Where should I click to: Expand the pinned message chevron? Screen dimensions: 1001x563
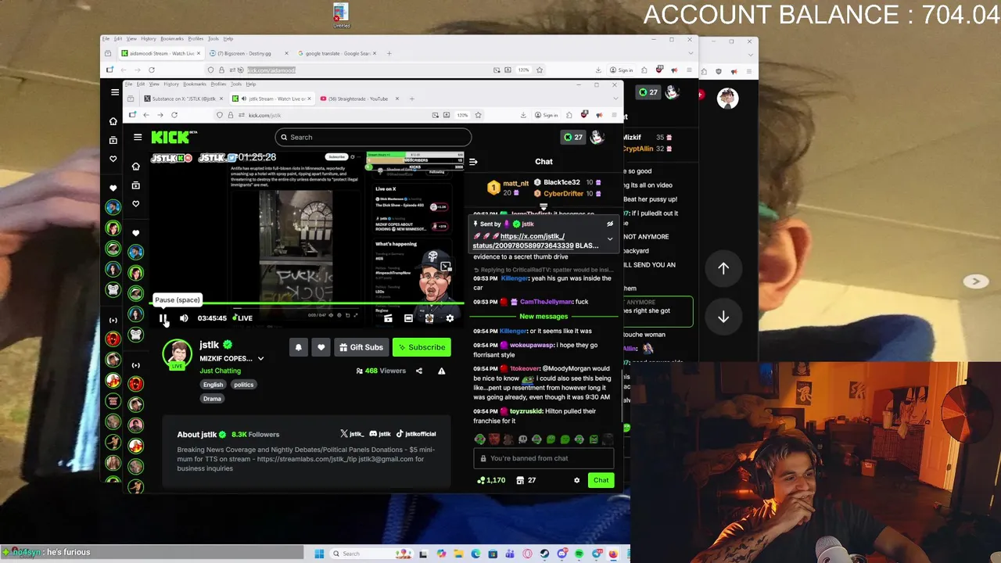610,239
